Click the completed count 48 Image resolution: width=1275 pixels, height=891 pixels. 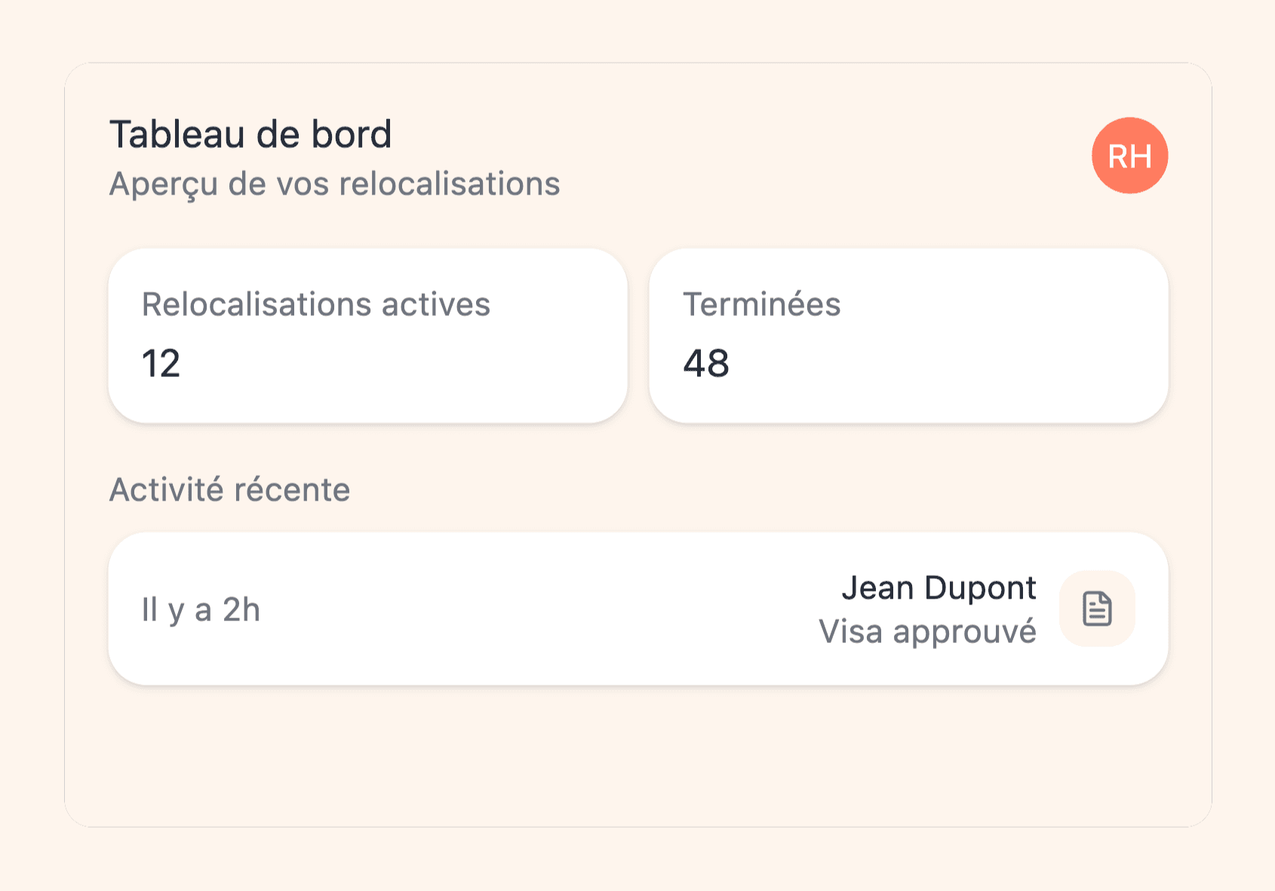tap(706, 363)
